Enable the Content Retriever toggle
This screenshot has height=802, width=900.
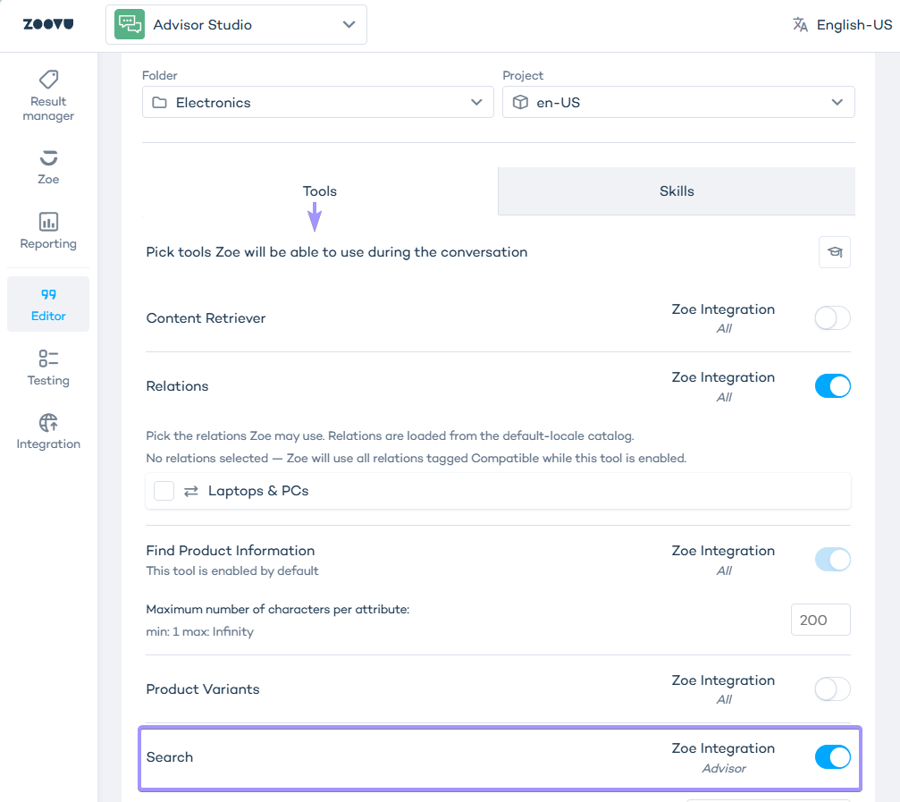click(x=832, y=318)
